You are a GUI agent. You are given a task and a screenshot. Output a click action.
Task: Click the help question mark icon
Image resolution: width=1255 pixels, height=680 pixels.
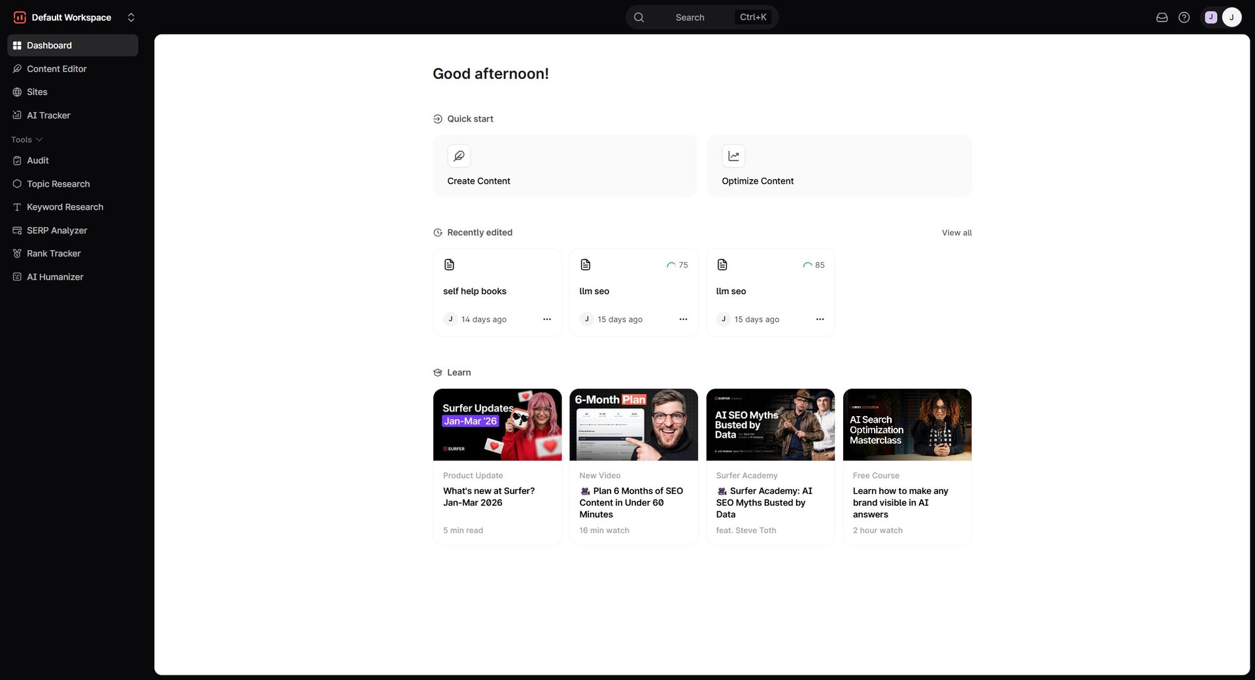[x=1184, y=18]
